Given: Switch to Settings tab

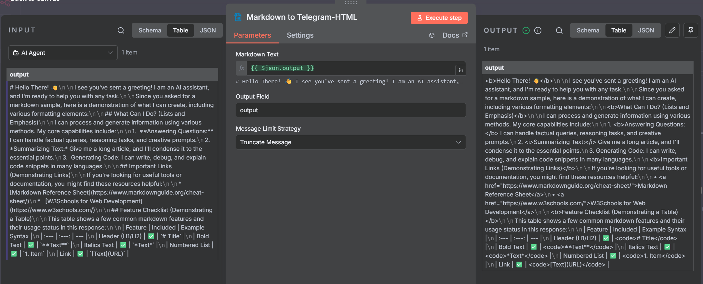Looking at the screenshot, I should point(300,35).
